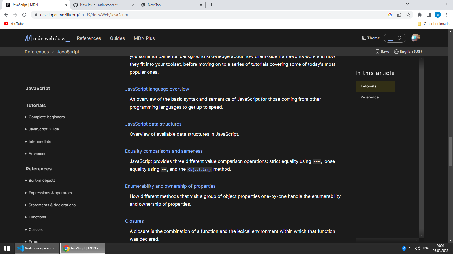Open the References menu in the MDN navbar
This screenshot has height=254, width=453.
(89, 38)
